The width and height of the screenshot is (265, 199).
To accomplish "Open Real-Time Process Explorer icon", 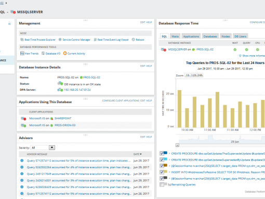I will (22, 40).
